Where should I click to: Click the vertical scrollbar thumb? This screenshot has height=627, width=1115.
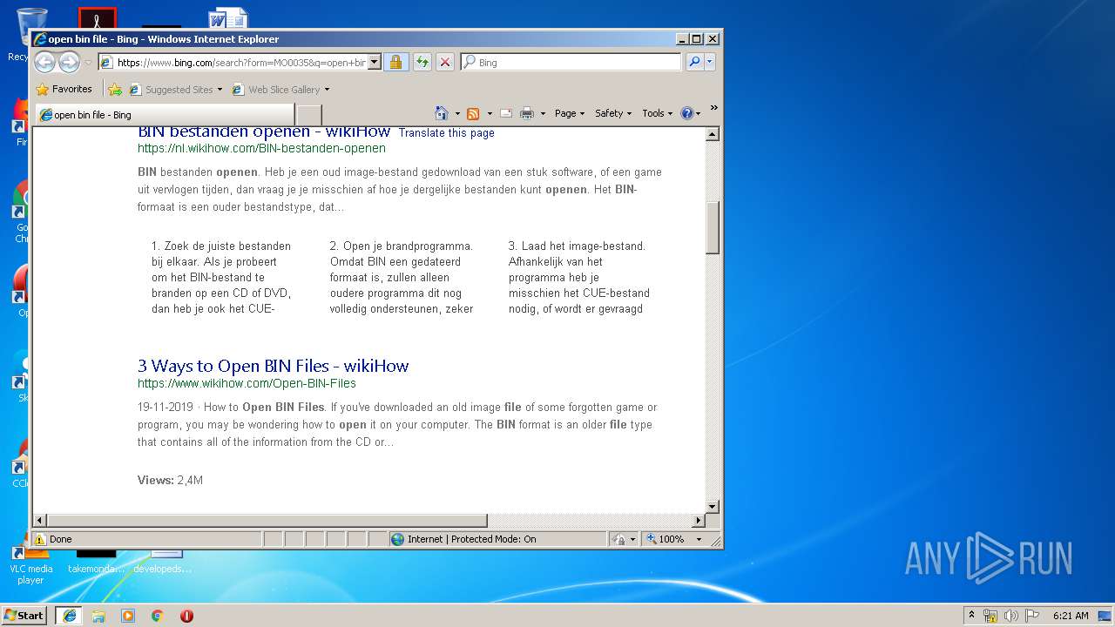(712, 227)
